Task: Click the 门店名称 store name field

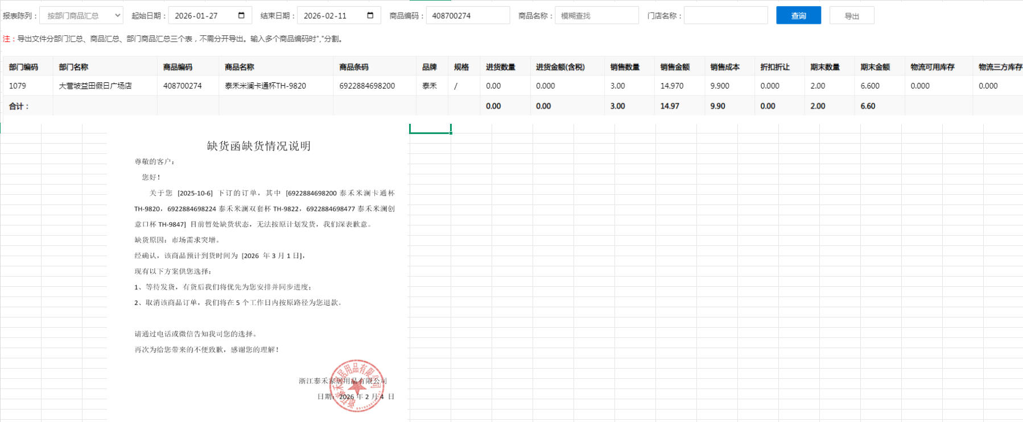Action: [725, 15]
